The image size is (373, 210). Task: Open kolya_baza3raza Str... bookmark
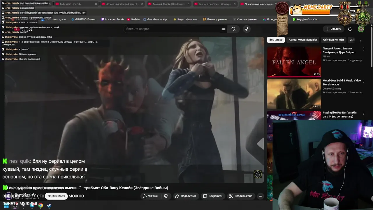306,20
